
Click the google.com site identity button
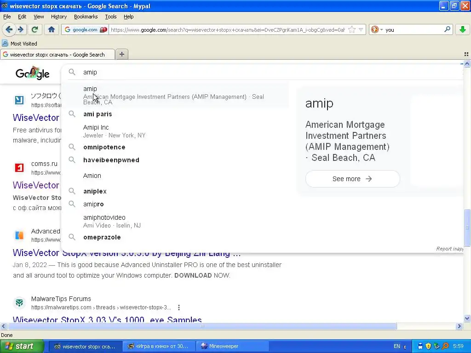[x=81, y=29]
